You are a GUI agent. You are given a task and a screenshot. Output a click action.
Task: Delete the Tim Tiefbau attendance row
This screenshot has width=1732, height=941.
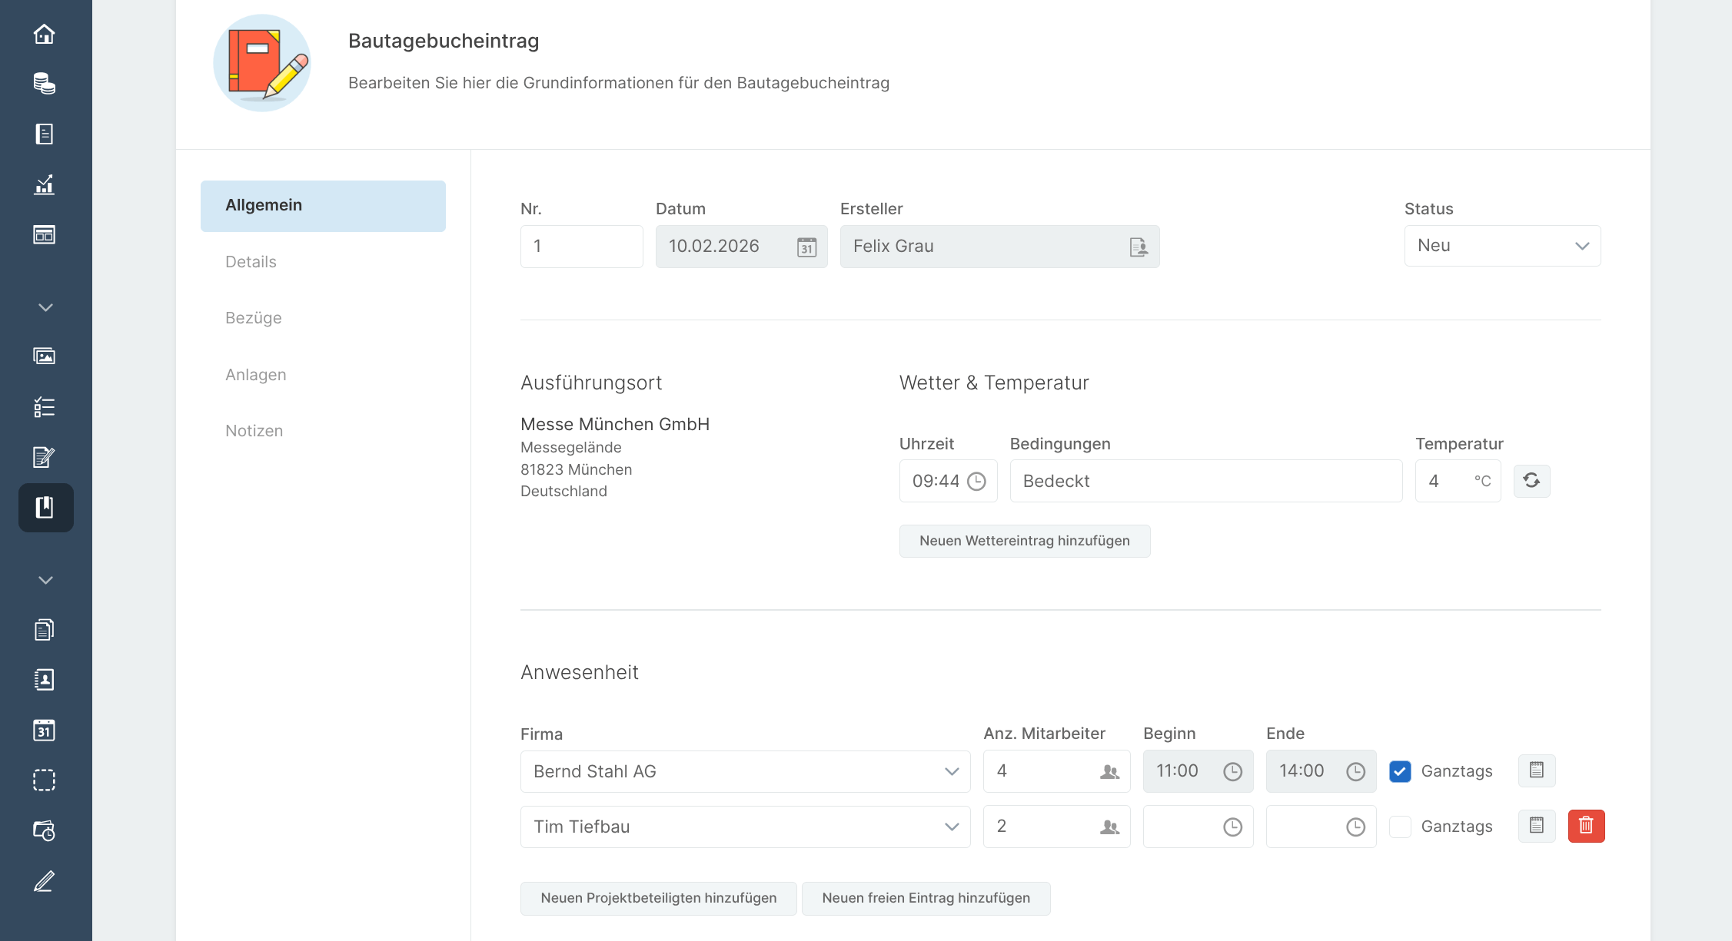coord(1586,827)
